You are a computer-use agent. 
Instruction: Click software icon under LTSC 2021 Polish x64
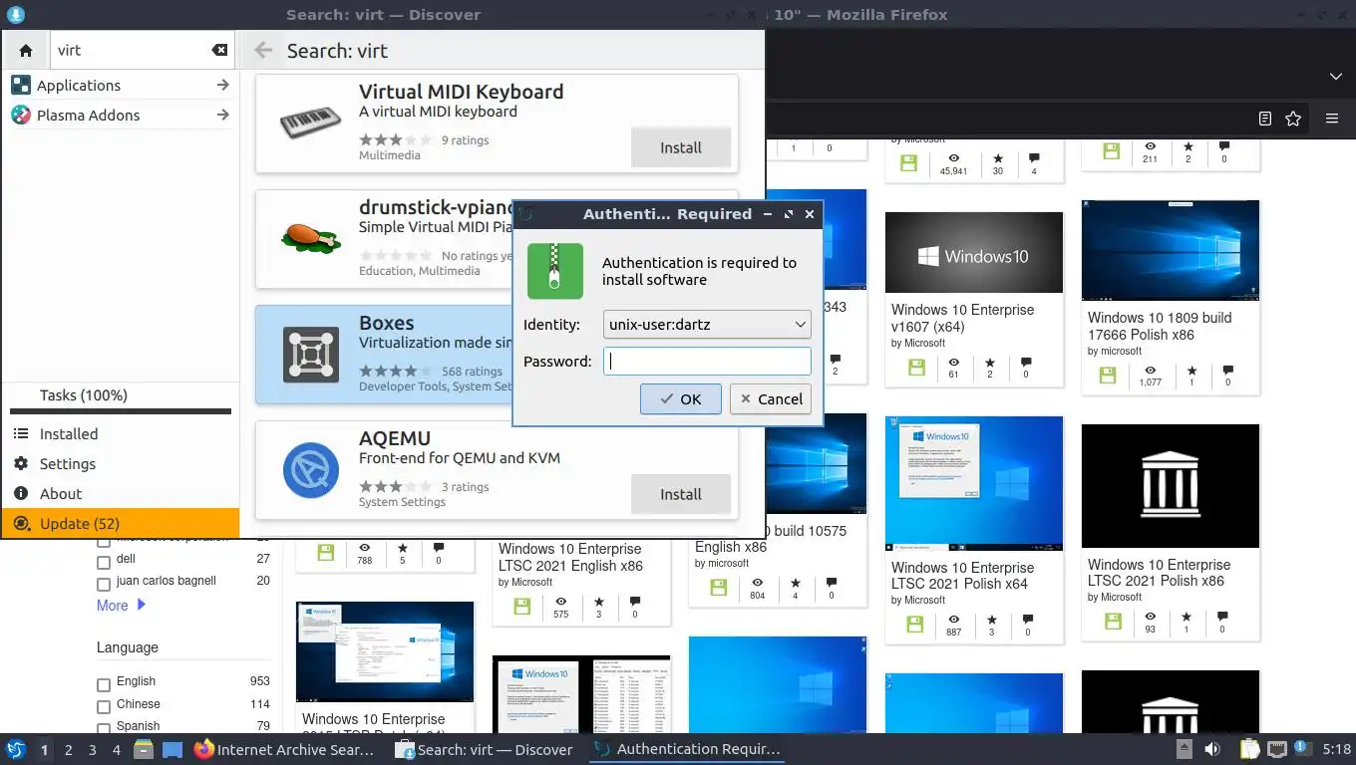(914, 625)
